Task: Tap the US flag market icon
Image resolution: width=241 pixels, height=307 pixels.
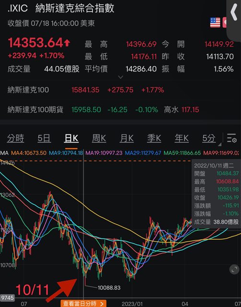Action: coord(215,23)
